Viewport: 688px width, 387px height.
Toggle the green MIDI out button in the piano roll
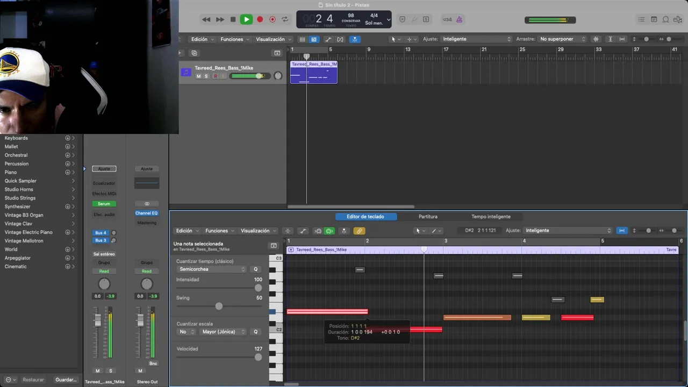(x=329, y=231)
